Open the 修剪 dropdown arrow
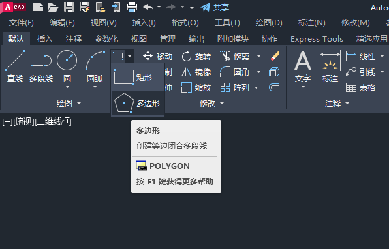Screen dimensions: 389x249 coord(258,57)
